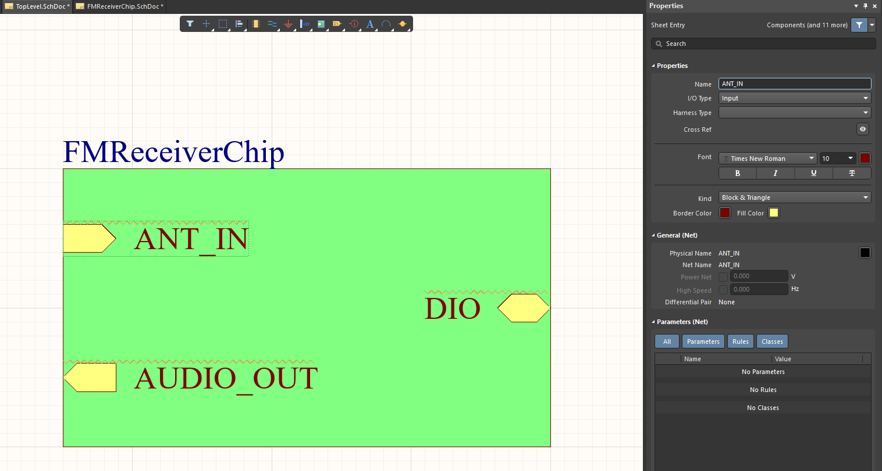The height and width of the screenshot is (471, 882).
Task: Enable the High Speed checkbox
Action: coord(723,290)
